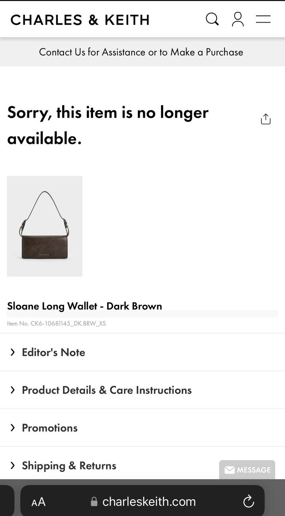
Task: Reload the page in Safari
Action: tap(248, 501)
